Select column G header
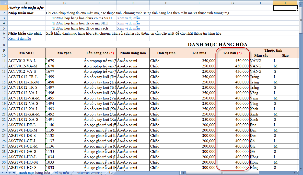This screenshot has height=175, width=303. pyautogui.click(x=232, y=3)
